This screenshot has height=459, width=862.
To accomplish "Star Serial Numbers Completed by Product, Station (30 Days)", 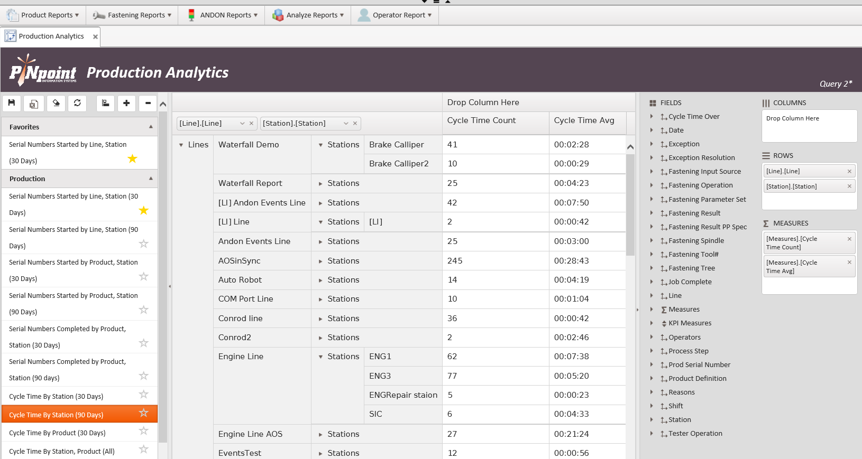I will 143,343.
